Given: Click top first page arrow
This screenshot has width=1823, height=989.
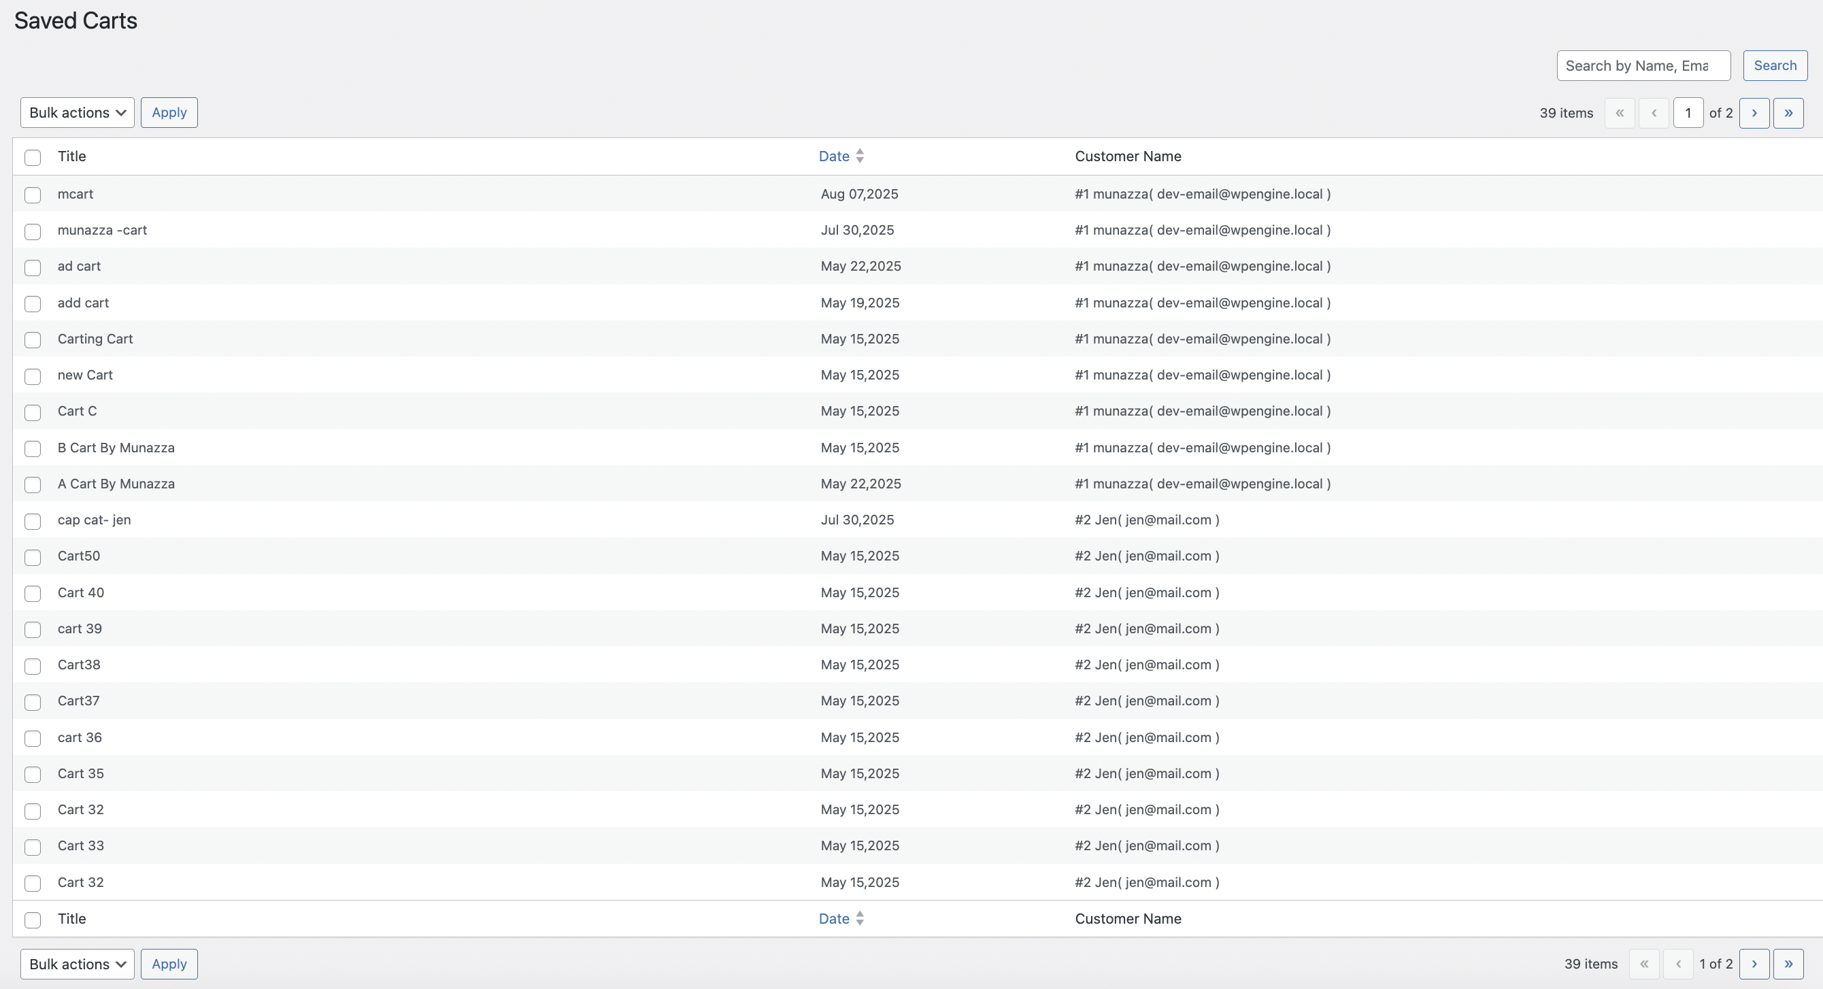Looking at the screenshot, I should [x=1619, y=113].
